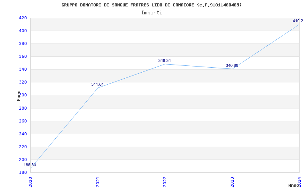Select the 311.61 data label
The width and height of the screenshot is (303, 189).
point(97,84)
